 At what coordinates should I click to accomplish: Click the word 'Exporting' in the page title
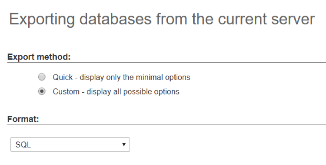pyautogui.click(x=42, y=20)
